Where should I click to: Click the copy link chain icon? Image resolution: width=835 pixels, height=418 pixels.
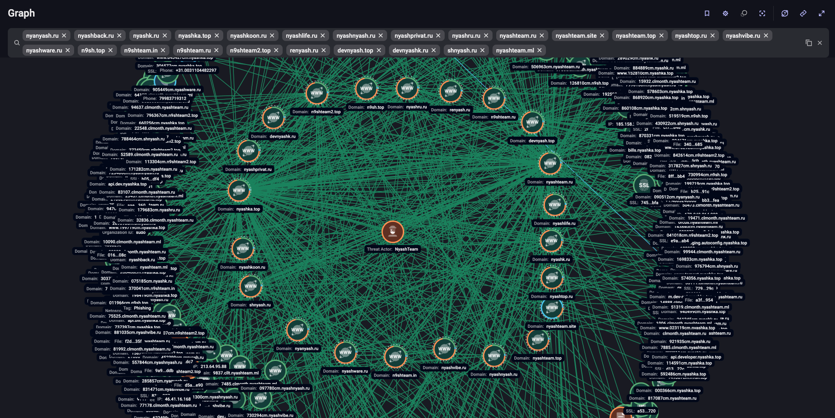tap(803, 13)
